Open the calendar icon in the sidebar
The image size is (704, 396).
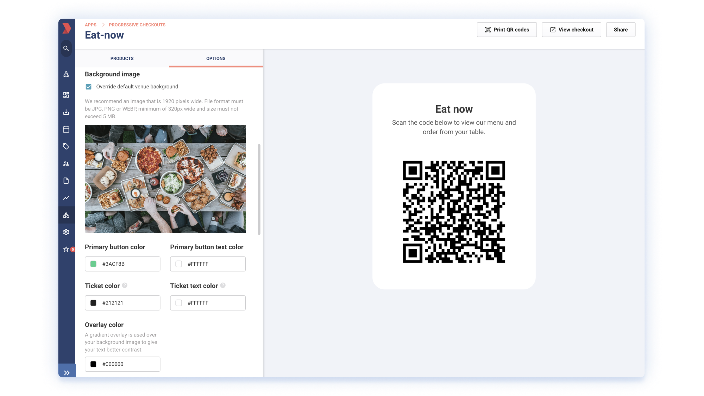(x=66, y=129)
